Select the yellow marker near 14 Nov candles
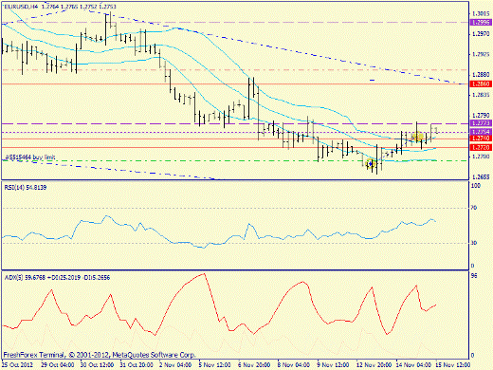Viewport: 493px width, 370px height. coord(417,137)
